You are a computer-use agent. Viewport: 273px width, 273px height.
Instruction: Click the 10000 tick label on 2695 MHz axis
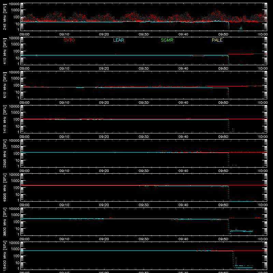pyautogui.click(x=14, y=141)
